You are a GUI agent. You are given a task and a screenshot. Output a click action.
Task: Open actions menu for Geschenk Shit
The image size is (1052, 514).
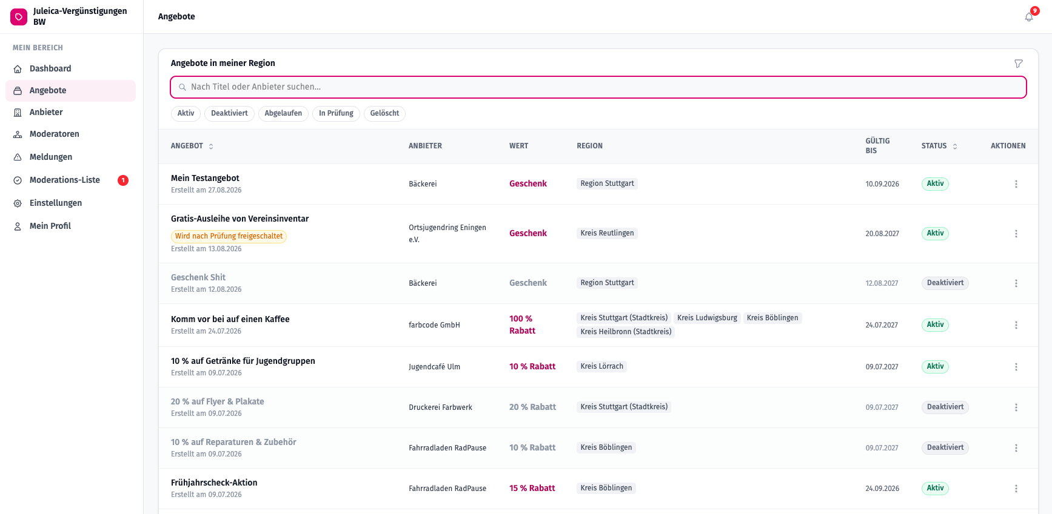[x=1016, y=283]
